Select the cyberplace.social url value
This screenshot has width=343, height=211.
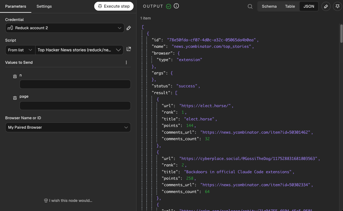pos(248,158)
